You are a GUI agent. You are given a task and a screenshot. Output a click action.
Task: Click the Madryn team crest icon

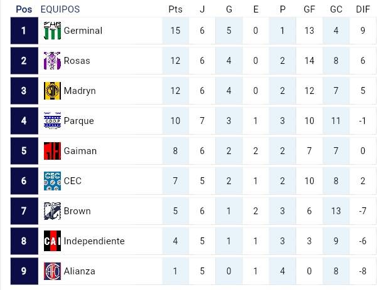coord(52,91)
